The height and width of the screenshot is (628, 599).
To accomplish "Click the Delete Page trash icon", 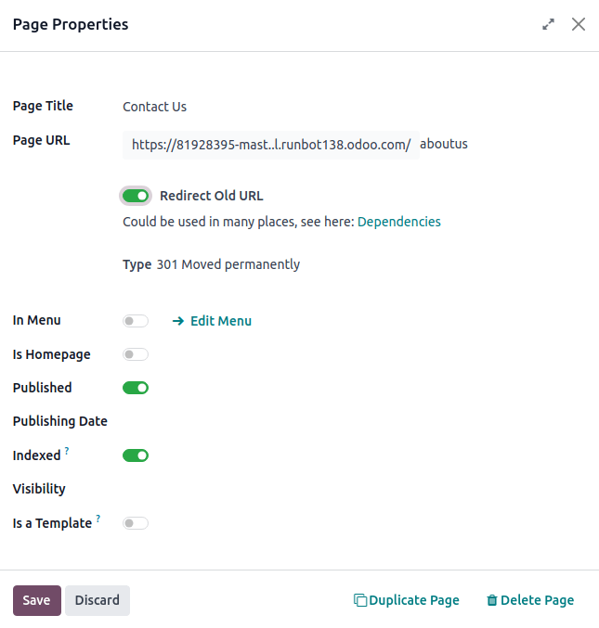I will pos(492,600).
